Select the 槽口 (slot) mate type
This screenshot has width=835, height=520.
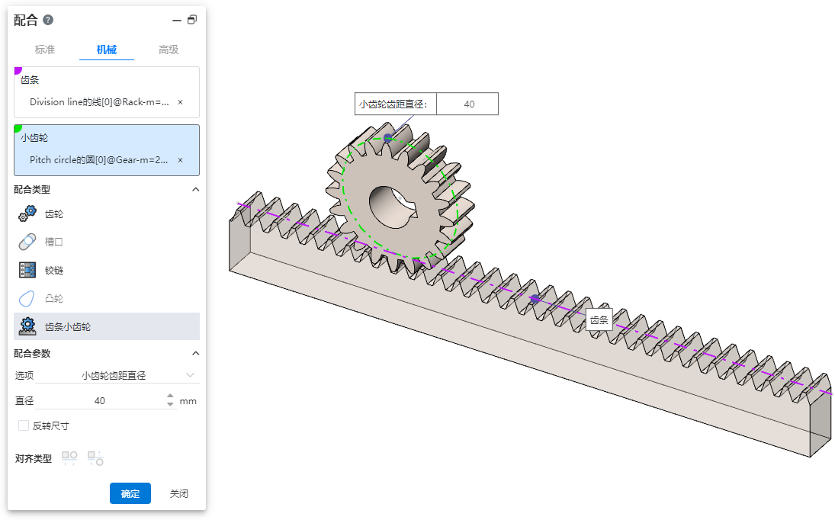click(x=53, y=242)
